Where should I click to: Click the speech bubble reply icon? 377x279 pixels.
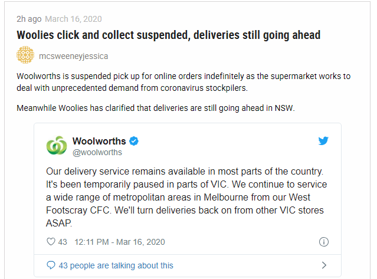(51, 265)
